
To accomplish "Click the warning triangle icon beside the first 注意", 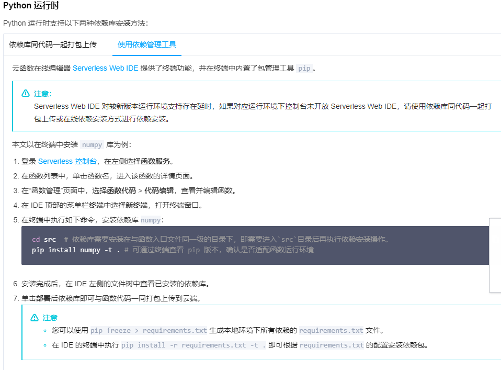I will click(25, 93).
